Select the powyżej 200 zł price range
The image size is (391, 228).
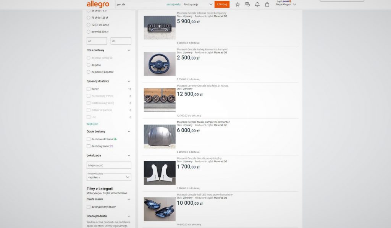[89, 32]
